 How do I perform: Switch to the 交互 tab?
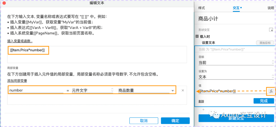tap(236, 8)
